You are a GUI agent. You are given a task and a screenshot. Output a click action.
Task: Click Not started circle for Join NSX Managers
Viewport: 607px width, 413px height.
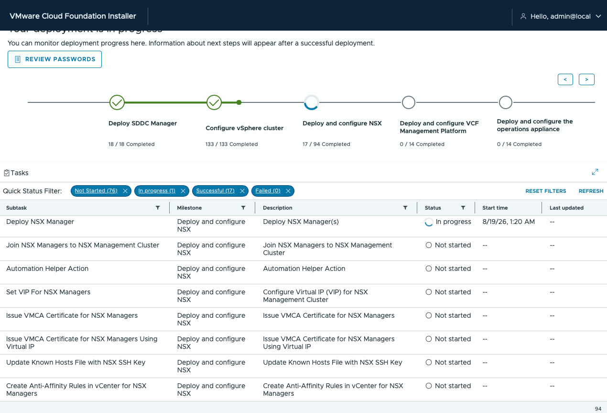pos(429,245)
